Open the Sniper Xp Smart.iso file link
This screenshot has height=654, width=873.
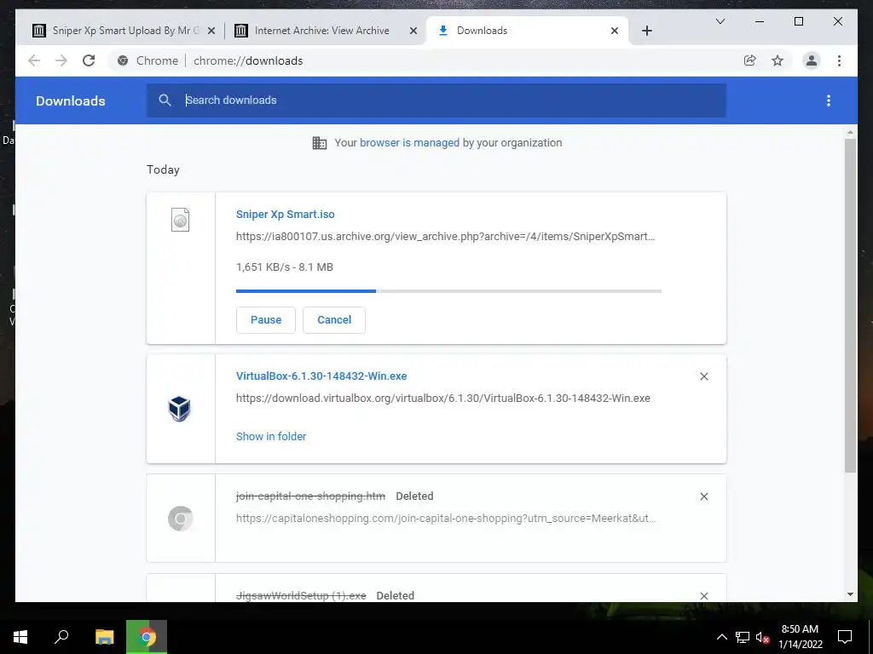click(x=285, y=214)
